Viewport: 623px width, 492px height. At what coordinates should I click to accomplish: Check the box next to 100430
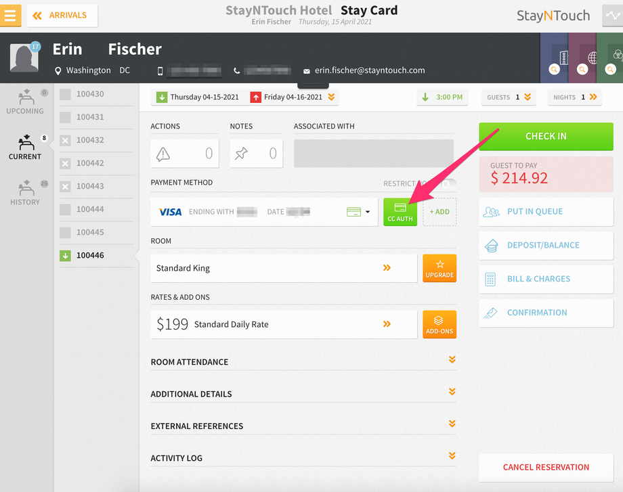[65, 94]
